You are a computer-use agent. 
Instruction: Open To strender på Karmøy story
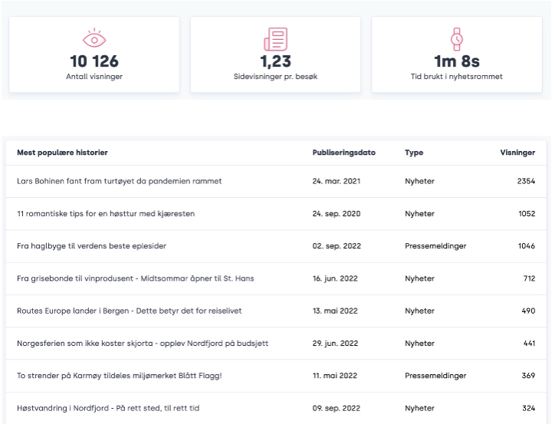tap(119, 376)
